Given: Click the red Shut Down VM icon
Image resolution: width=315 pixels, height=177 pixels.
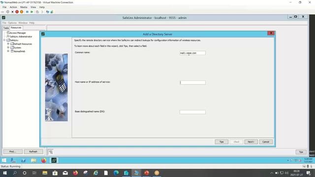Looking at the screenshot, I should point(17,12).
